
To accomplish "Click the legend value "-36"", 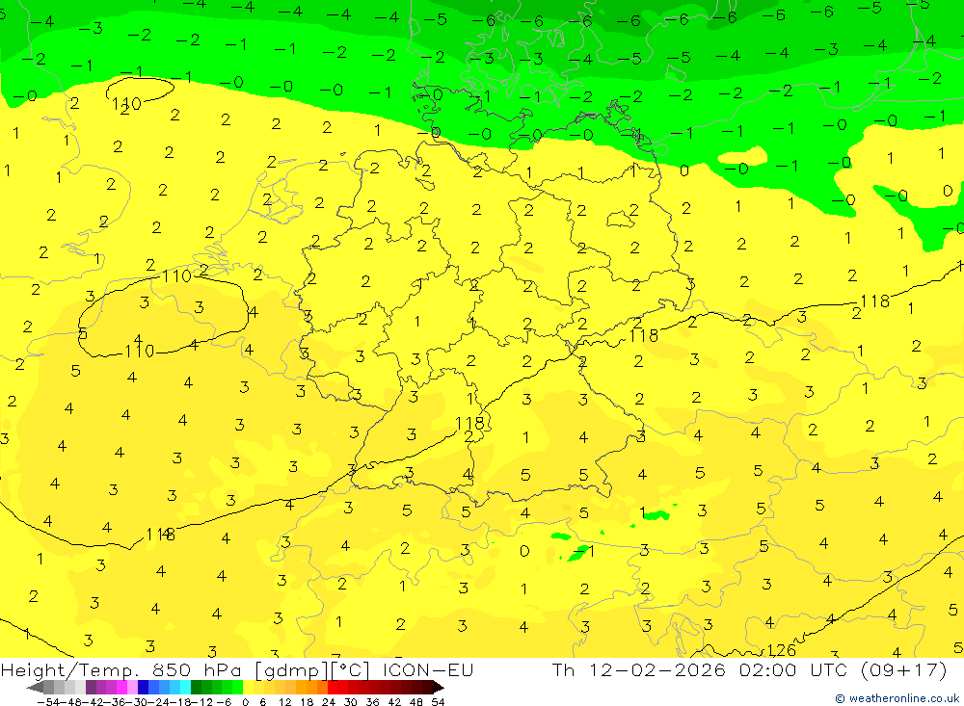I will tap(115, 702).
